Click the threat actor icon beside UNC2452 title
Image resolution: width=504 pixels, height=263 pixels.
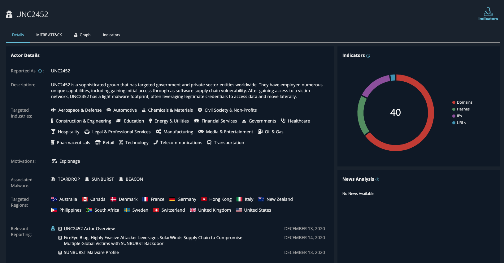click(x=9, y=14)
